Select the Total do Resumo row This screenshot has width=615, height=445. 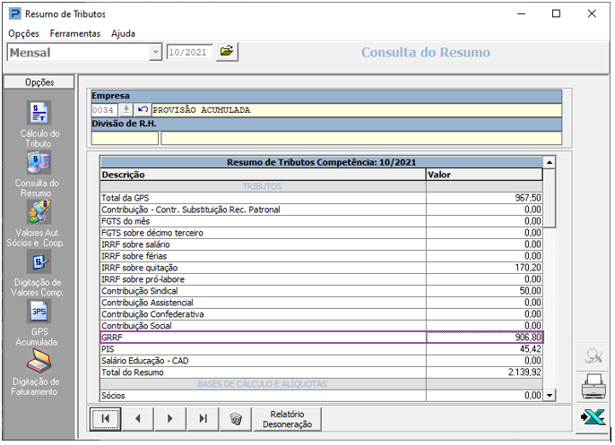pos(321,372)
